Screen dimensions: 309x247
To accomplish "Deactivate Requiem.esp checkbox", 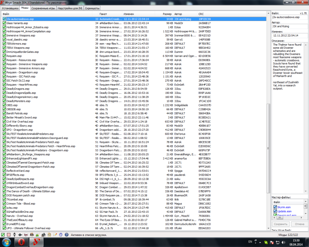I will [4, 56].
